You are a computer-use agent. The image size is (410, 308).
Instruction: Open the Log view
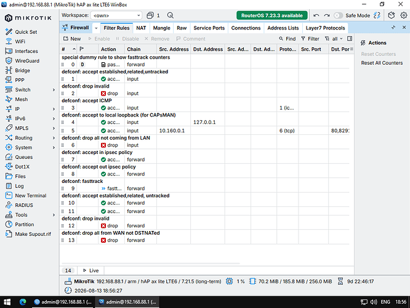19,186
